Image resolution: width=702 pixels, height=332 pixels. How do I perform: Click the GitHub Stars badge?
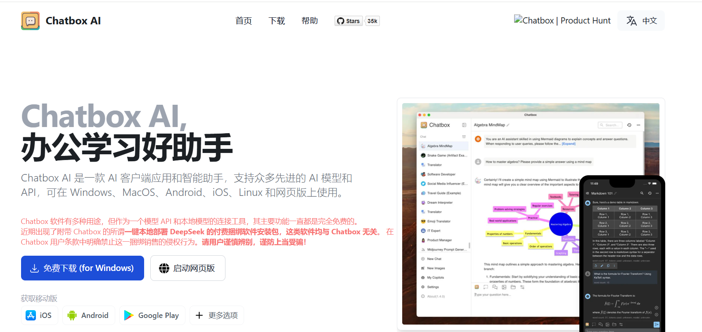click(x=349, y=21)
